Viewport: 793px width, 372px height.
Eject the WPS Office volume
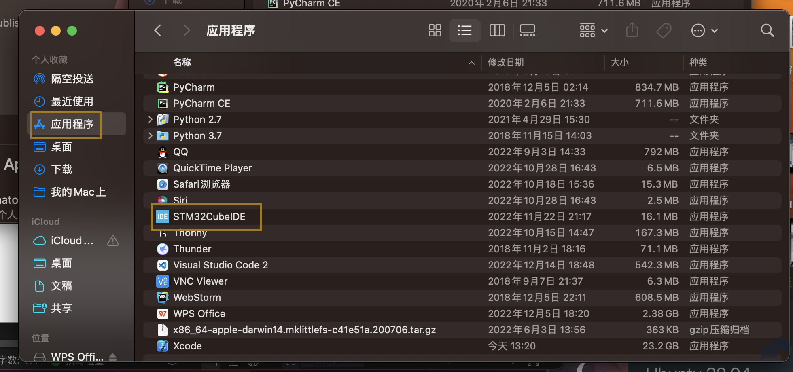[x=113, y=357]
